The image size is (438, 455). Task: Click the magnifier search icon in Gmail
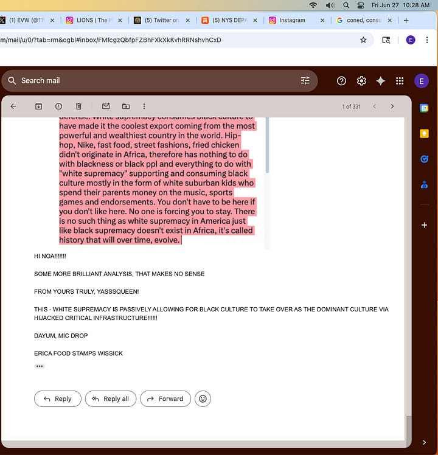12,81
